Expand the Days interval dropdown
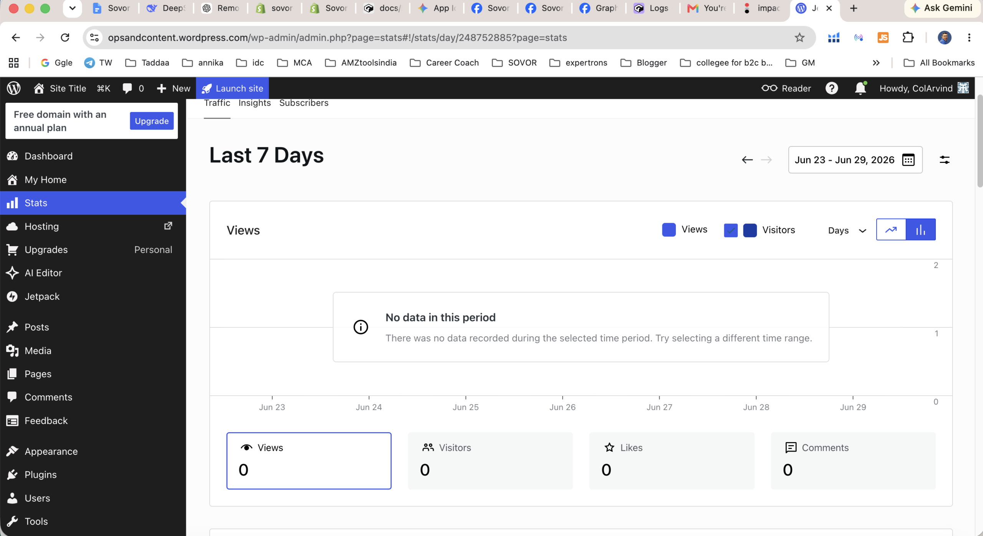 click(847, 230)
